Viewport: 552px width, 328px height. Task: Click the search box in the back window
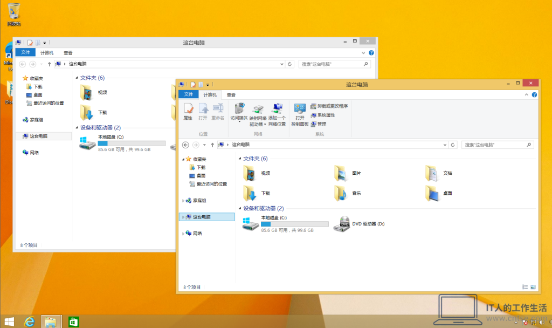[334, 64]
